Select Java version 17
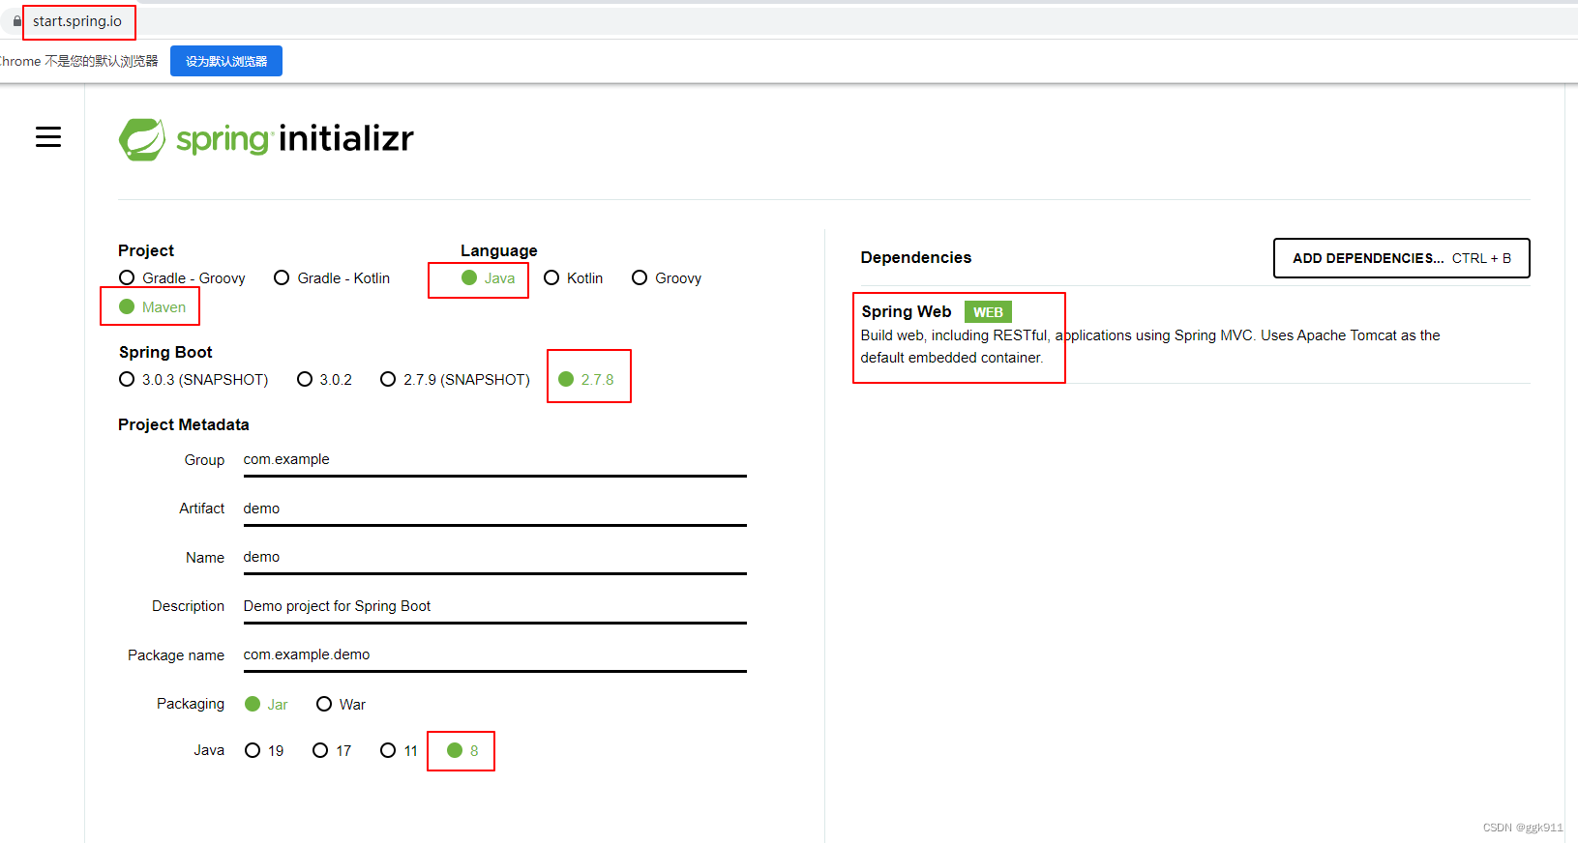The image size is (1578, 843). coord(332,751)
